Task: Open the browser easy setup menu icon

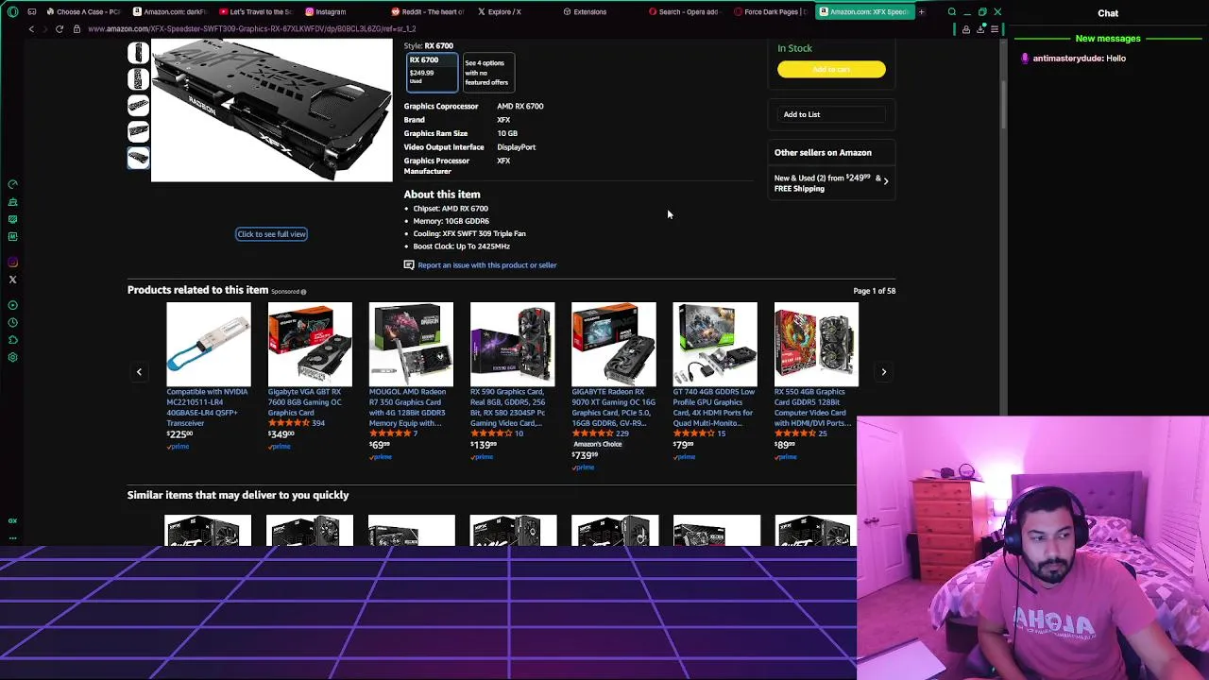Action: [x=994, y=29]
